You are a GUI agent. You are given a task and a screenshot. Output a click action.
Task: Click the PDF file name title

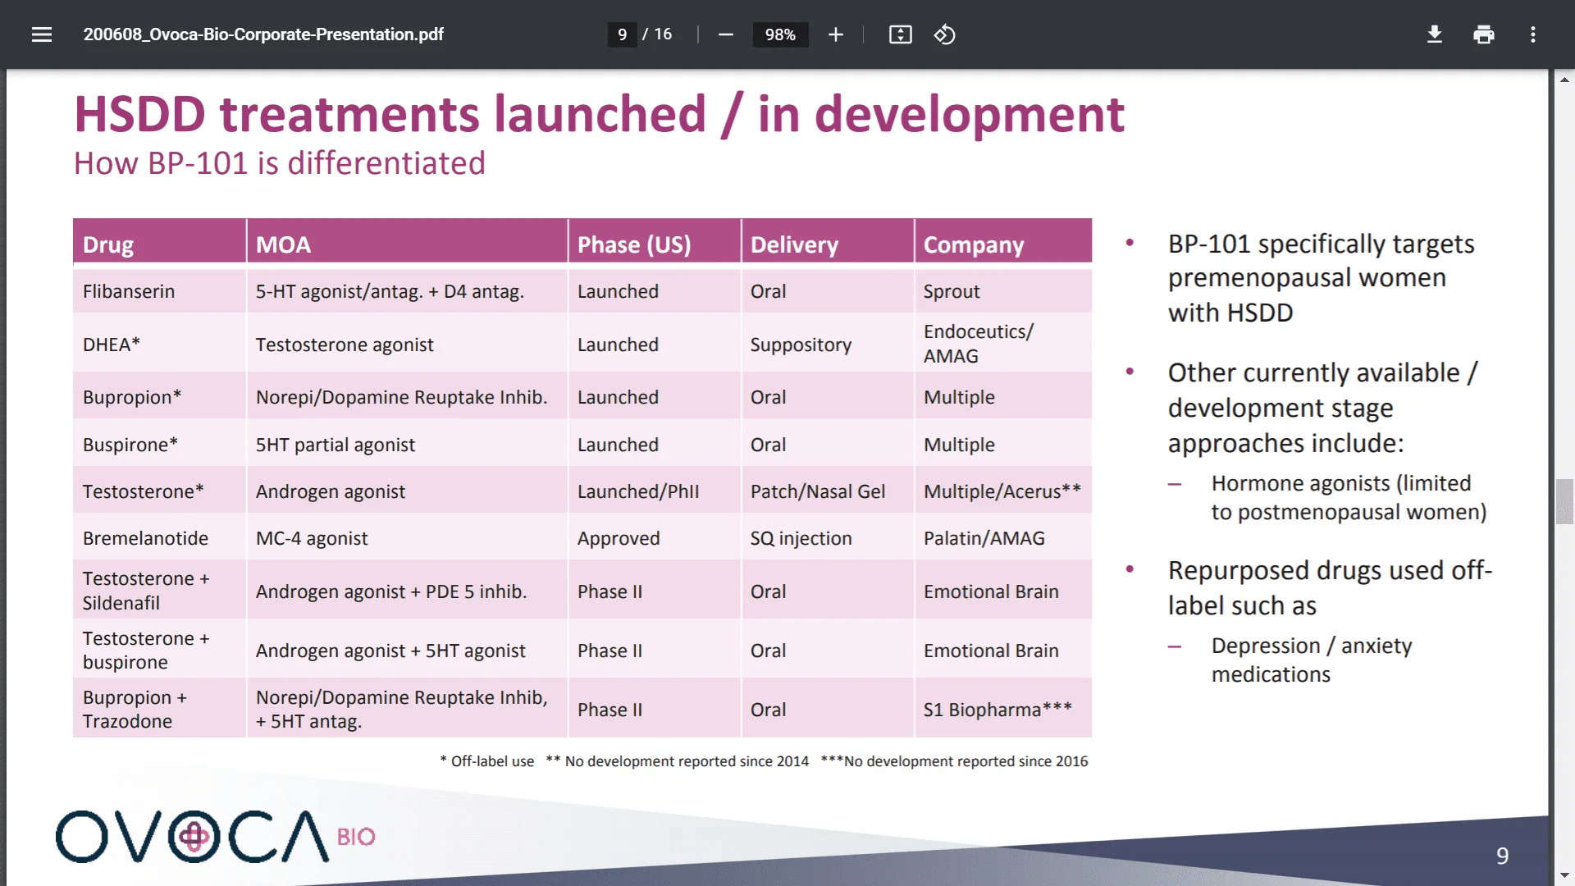(263, 34)
